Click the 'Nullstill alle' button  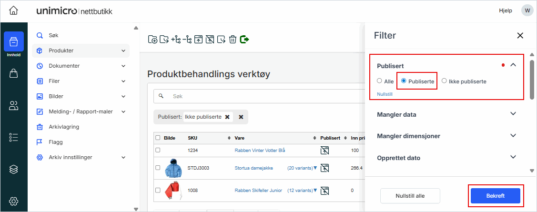410,196
